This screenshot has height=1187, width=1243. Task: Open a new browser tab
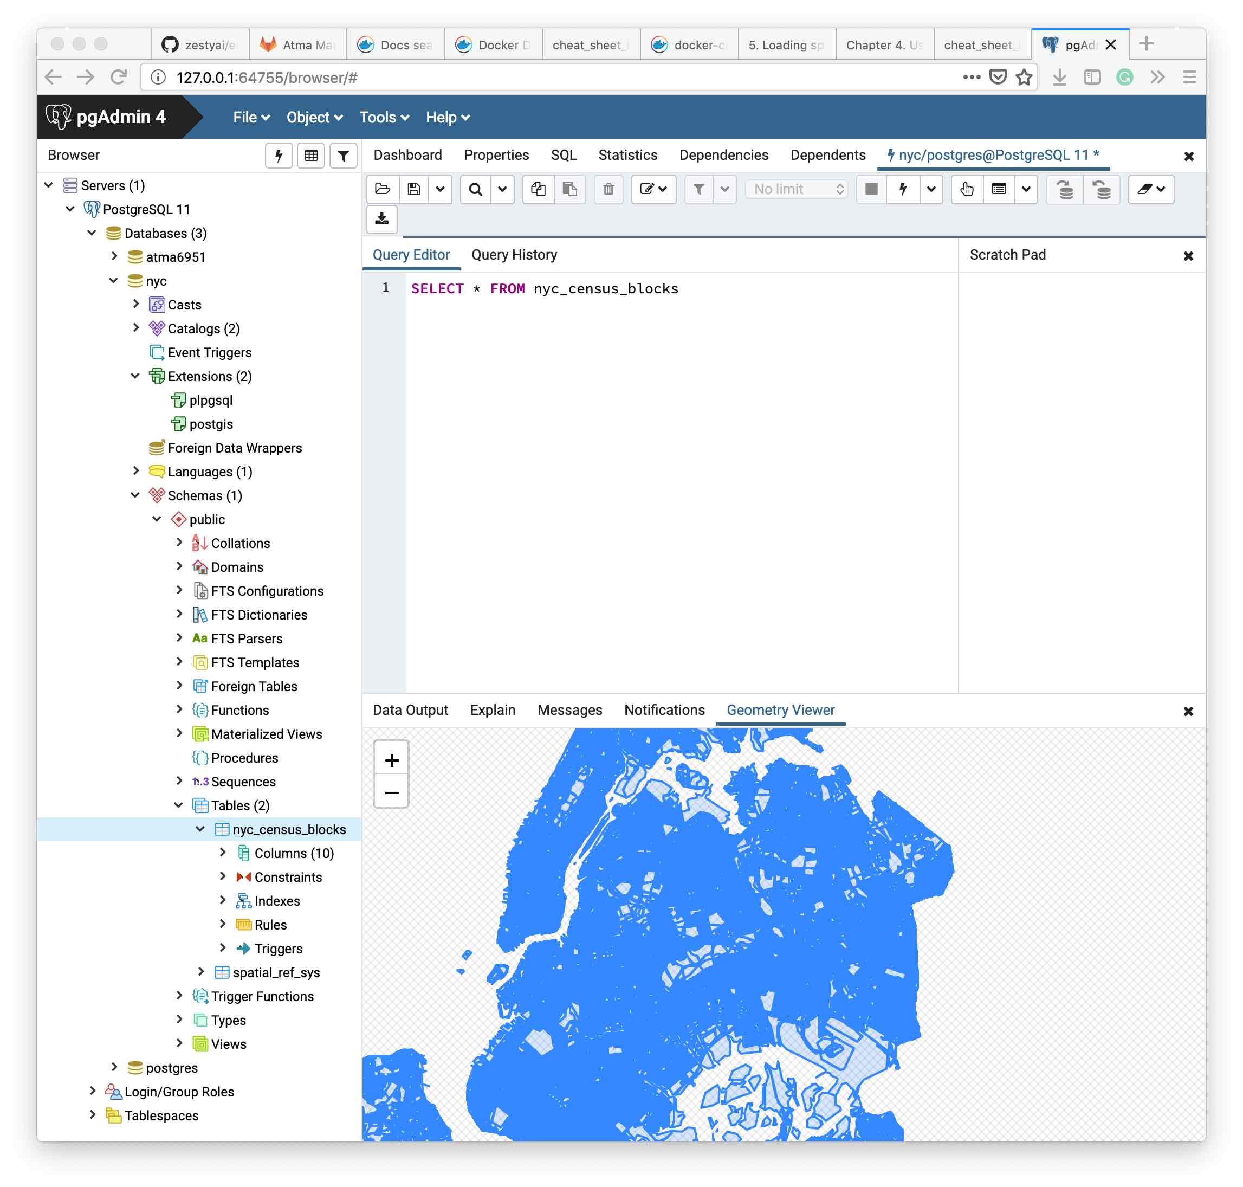point(1146,44)
